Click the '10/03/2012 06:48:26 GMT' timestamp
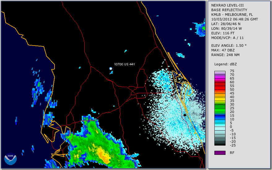272x170 pixels. pos(235,19)
